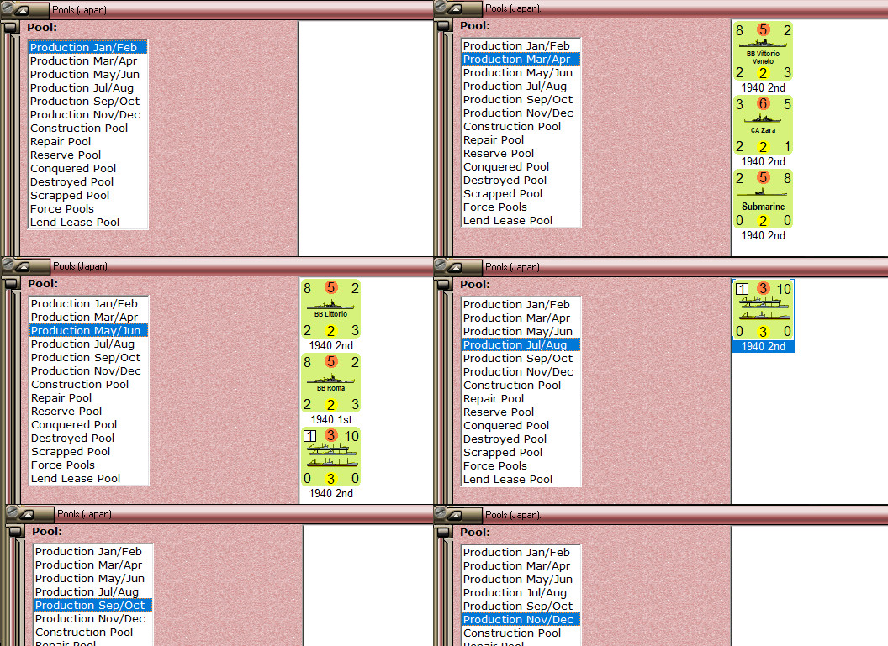The height and width of the screenshot is (646, 888).
Task: Select Production Mar/Apr in the BB Vittorio Veneto window
Action: [521, 60]
